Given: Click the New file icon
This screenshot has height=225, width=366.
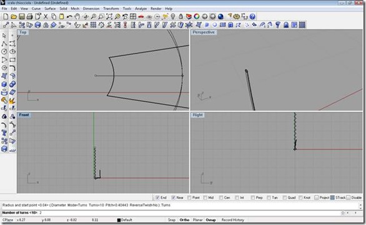Looking at the screenshot, I should tap(6, 17).
